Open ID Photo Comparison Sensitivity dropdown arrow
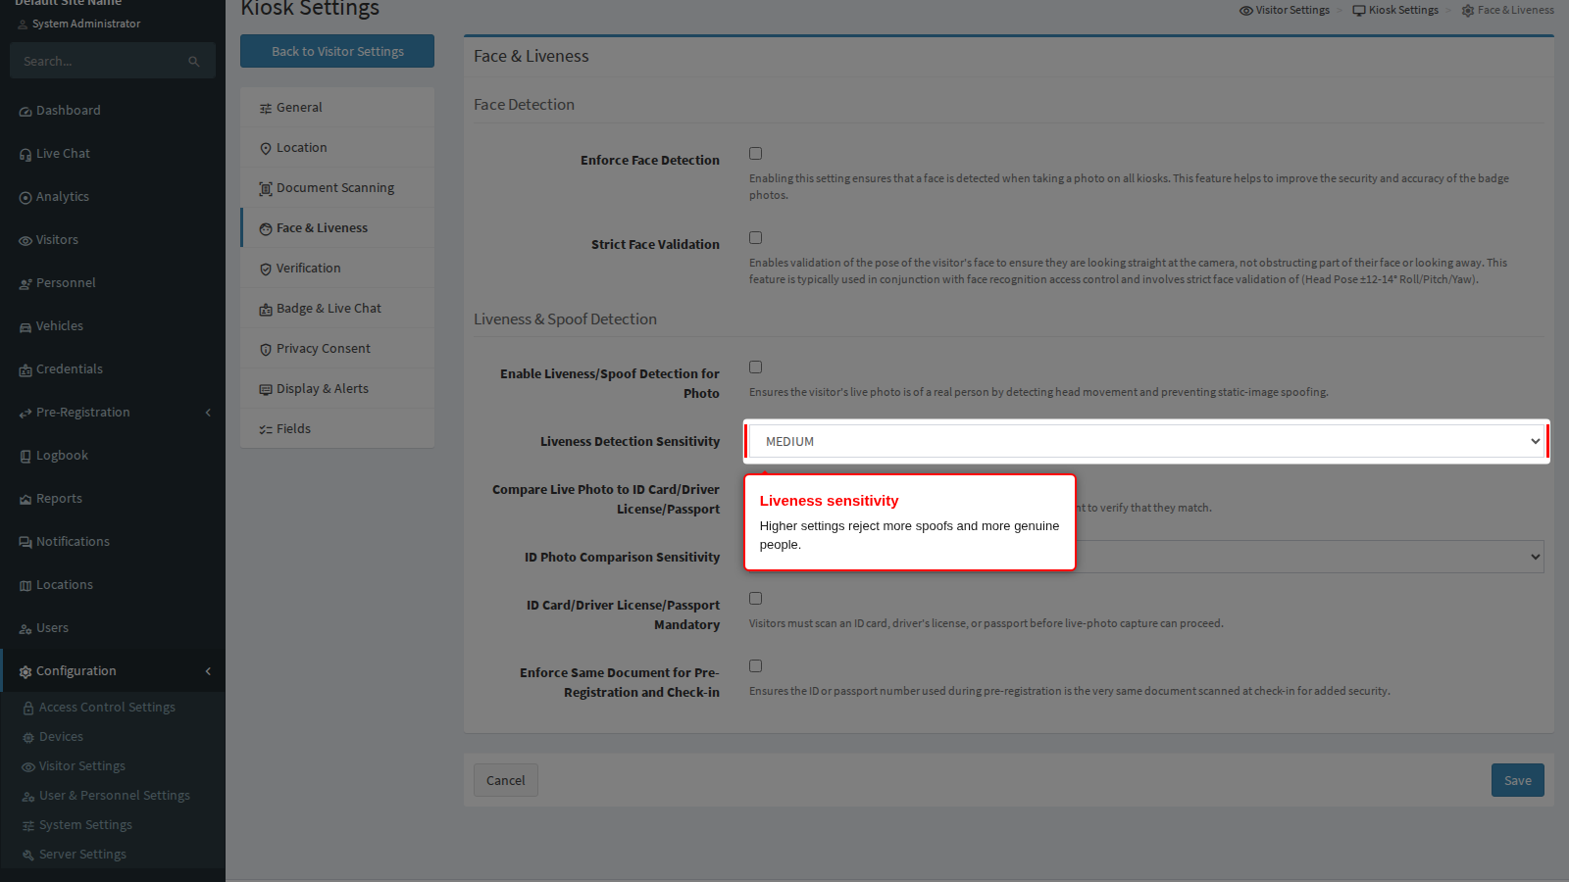This screenshot has width=1569, height=882. (x=1535, y=558)
